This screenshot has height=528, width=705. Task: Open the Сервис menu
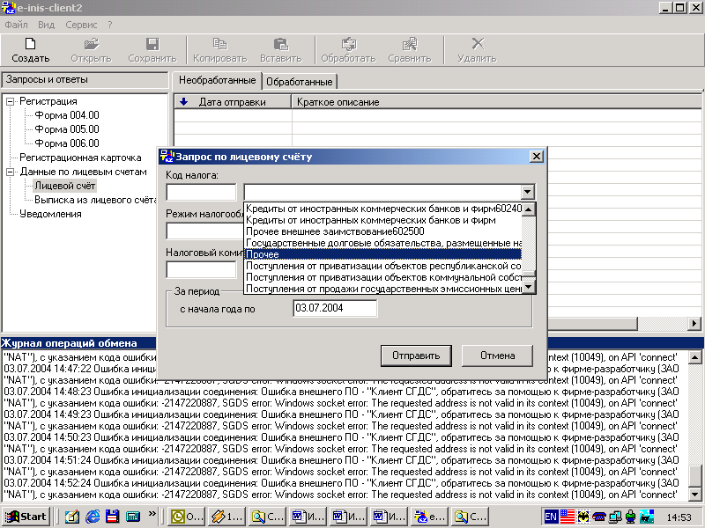81,25
